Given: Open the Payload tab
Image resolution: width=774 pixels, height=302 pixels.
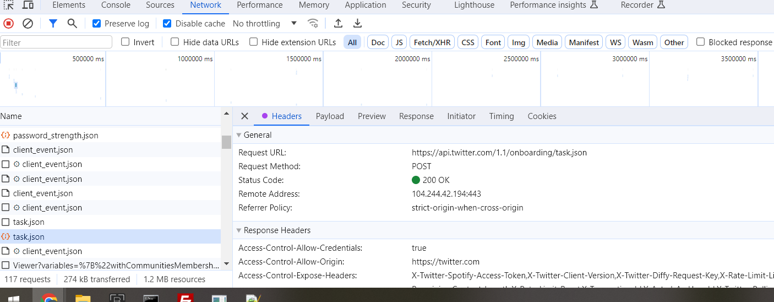Looking at the screenshot, I should pos(330,116).
